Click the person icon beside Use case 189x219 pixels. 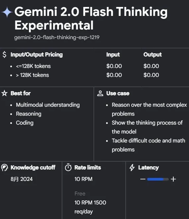[x=100, y=93]
